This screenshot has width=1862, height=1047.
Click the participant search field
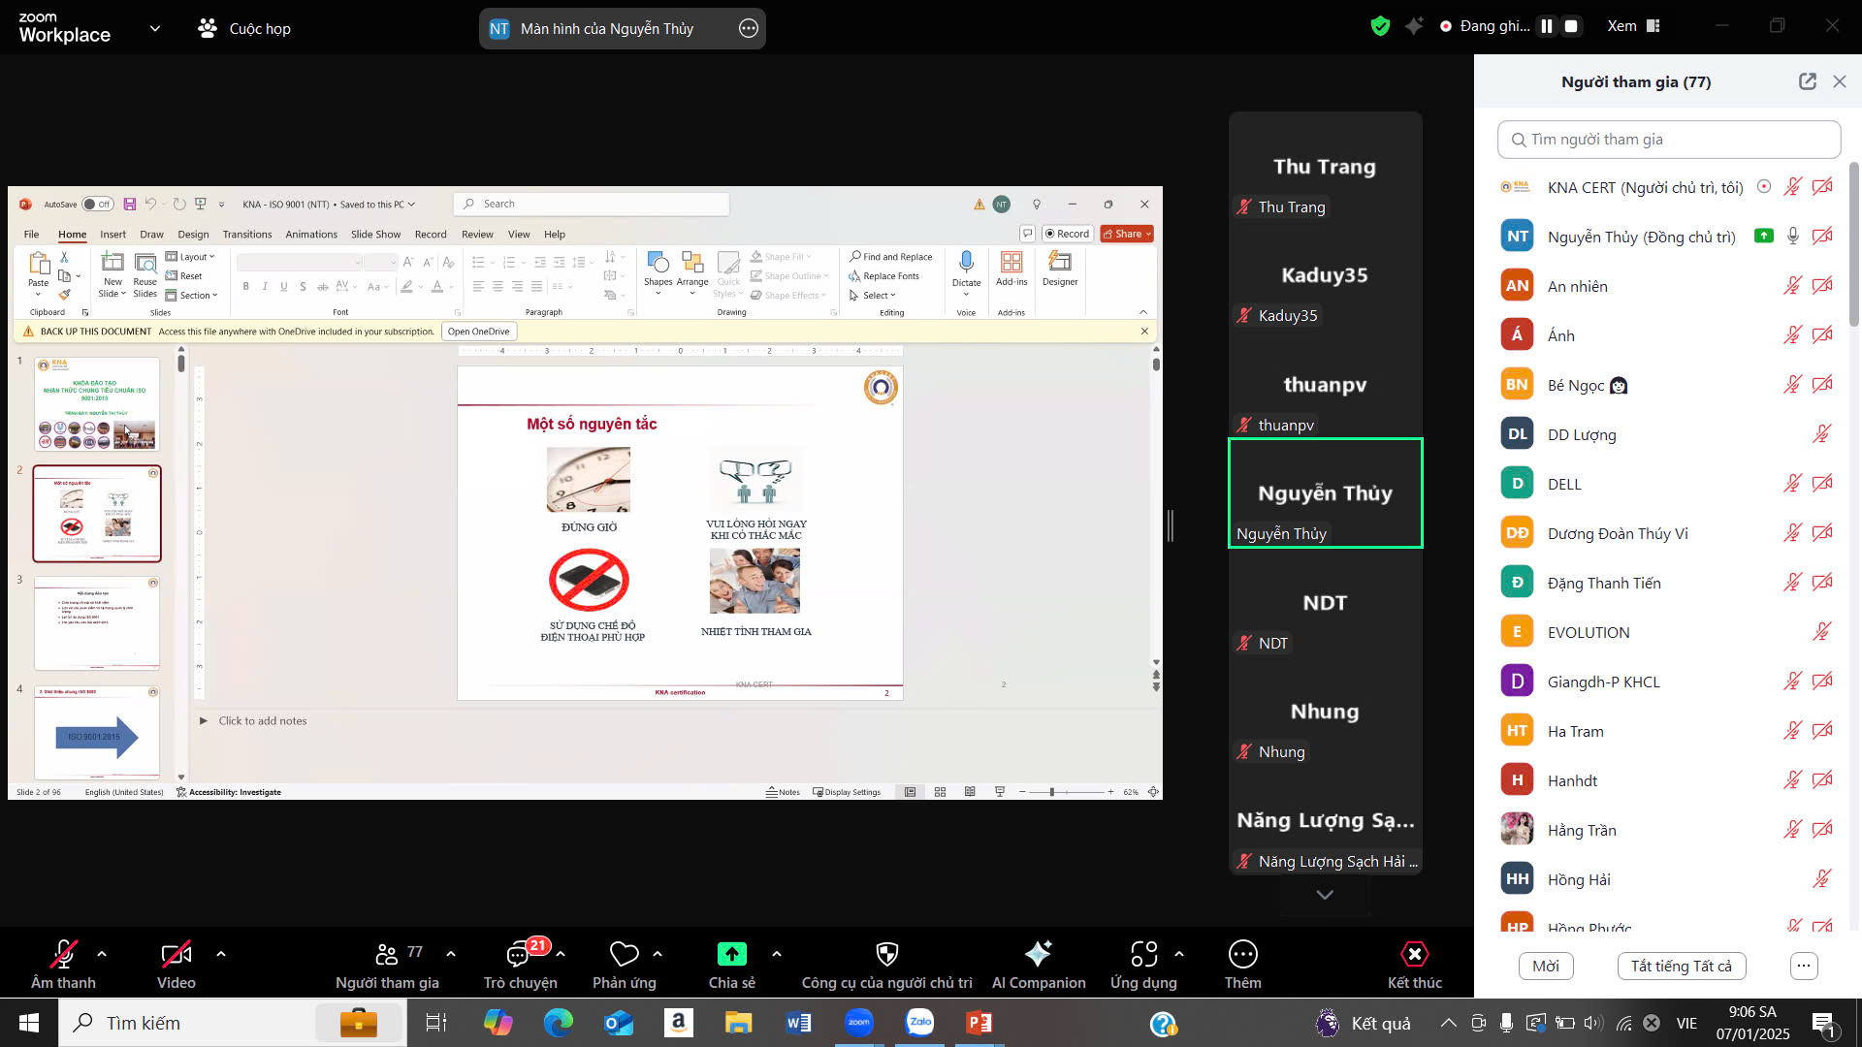[x=1668, y=140]
